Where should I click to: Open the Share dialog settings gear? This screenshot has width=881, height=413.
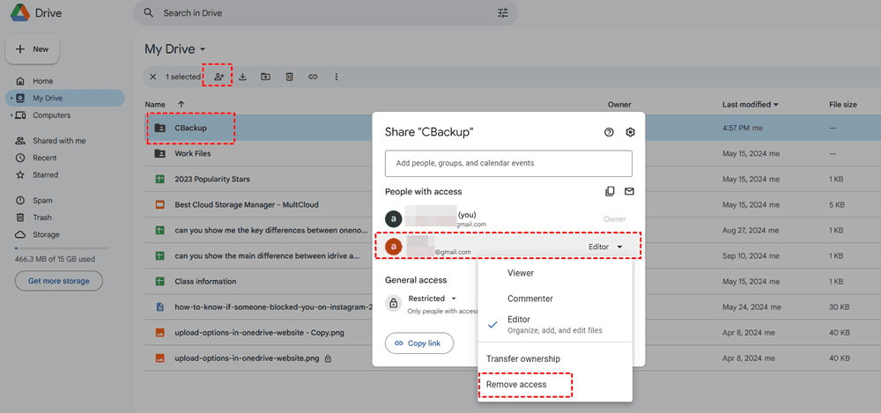(x=630, y=132)
